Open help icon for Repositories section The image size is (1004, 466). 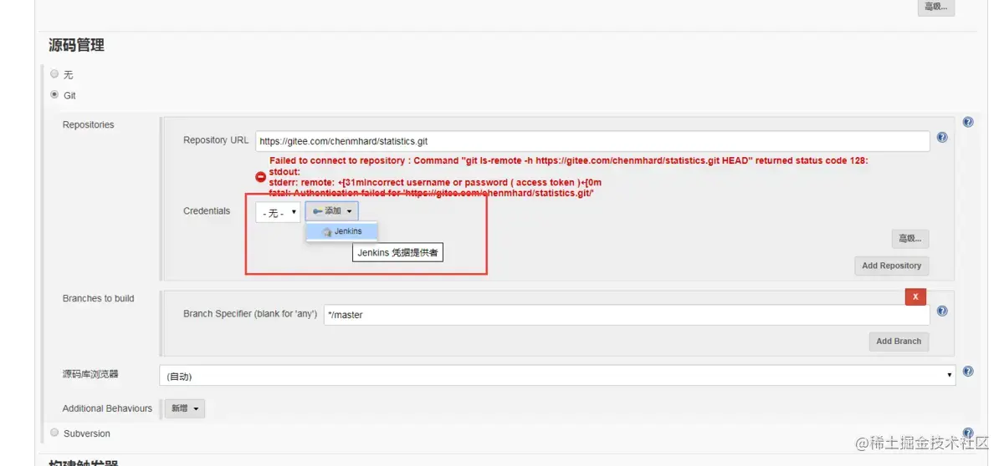[x=968, y=122]
